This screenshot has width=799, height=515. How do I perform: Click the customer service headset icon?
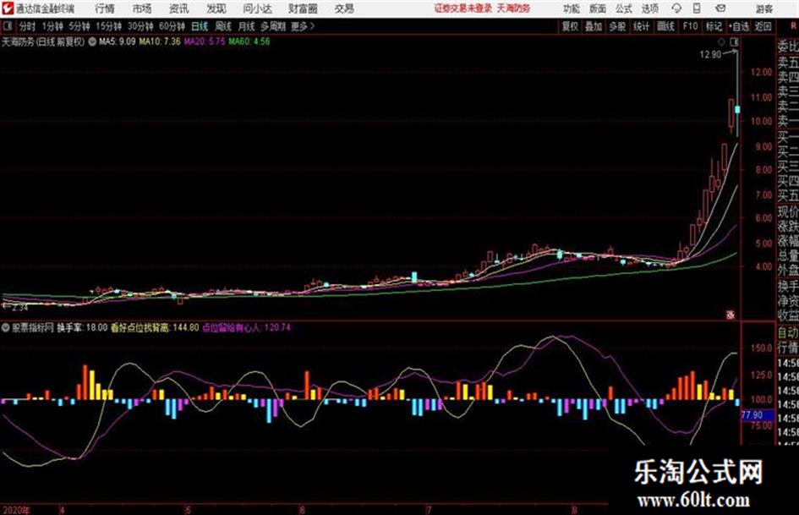[x=676, y=8]
